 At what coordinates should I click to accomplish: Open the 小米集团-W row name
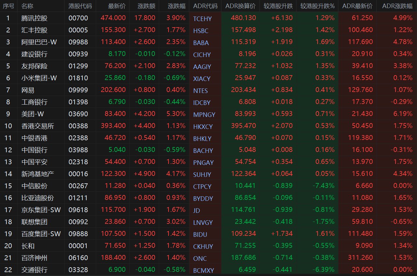coord(39,78)
